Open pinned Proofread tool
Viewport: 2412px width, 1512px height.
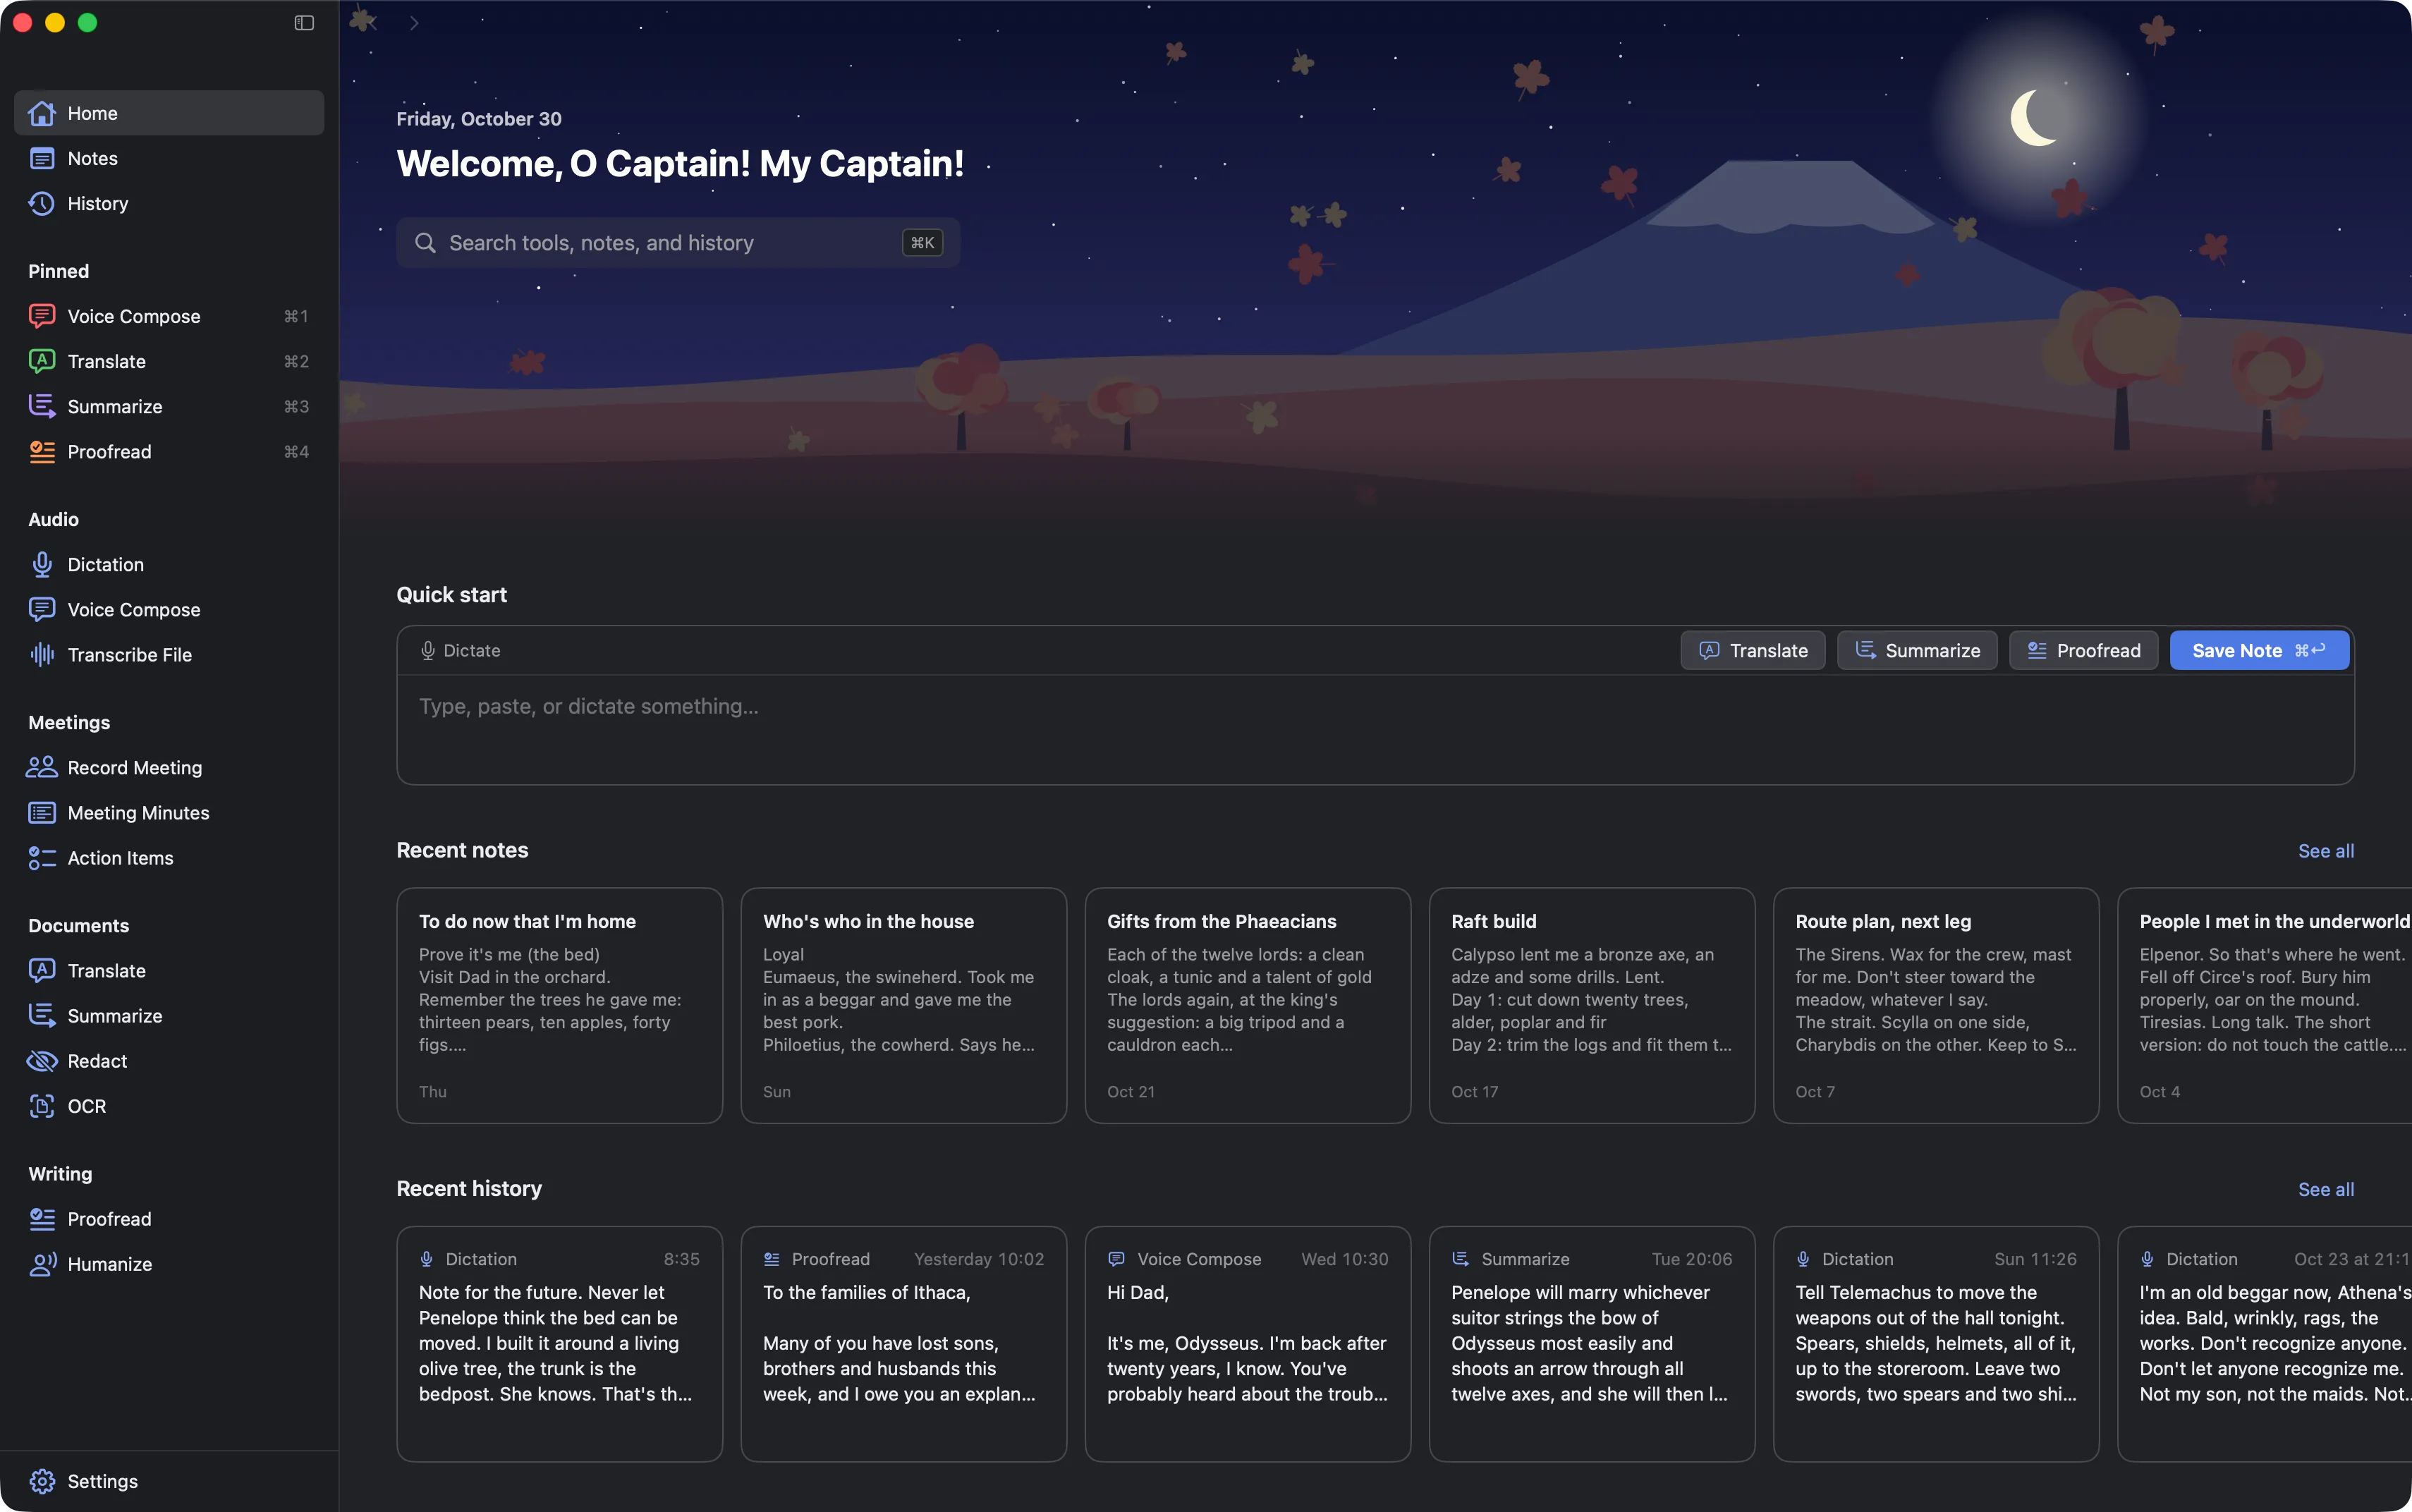(x=169, y=451)
